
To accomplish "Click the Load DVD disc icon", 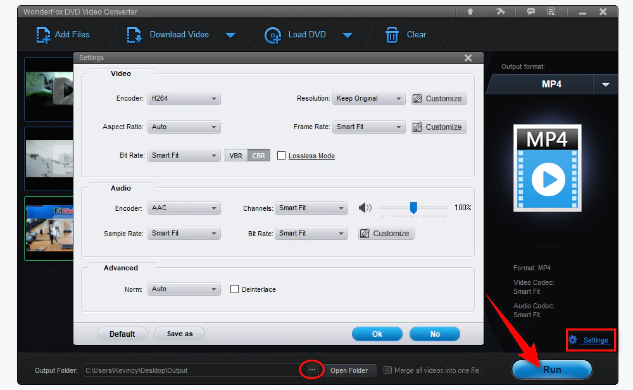I will [x=273, y=35].
